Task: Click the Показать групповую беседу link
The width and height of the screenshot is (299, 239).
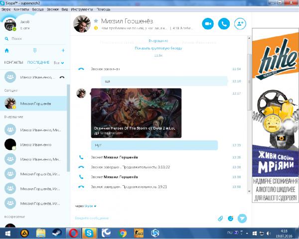Action: click(158, 48)
